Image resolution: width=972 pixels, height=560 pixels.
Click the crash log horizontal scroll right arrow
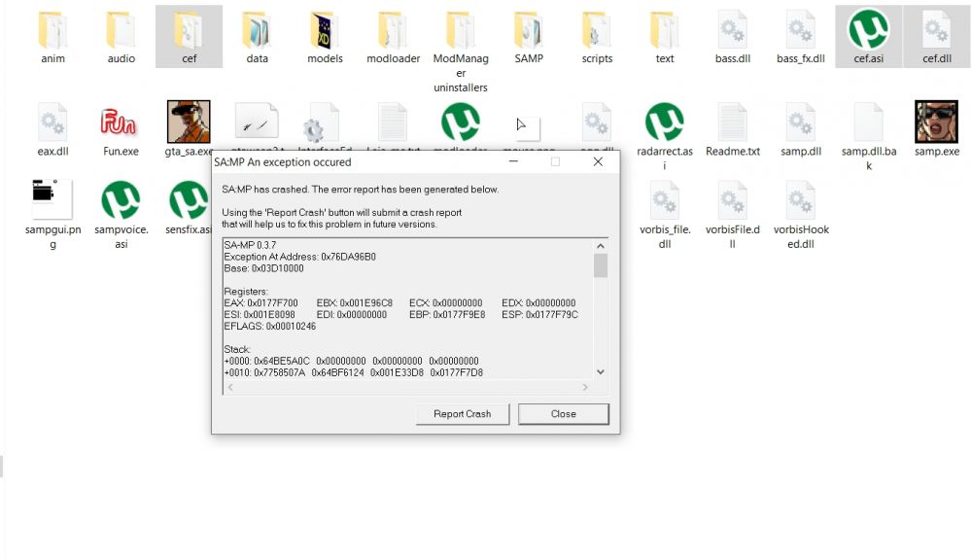click(x=584, y=387)
